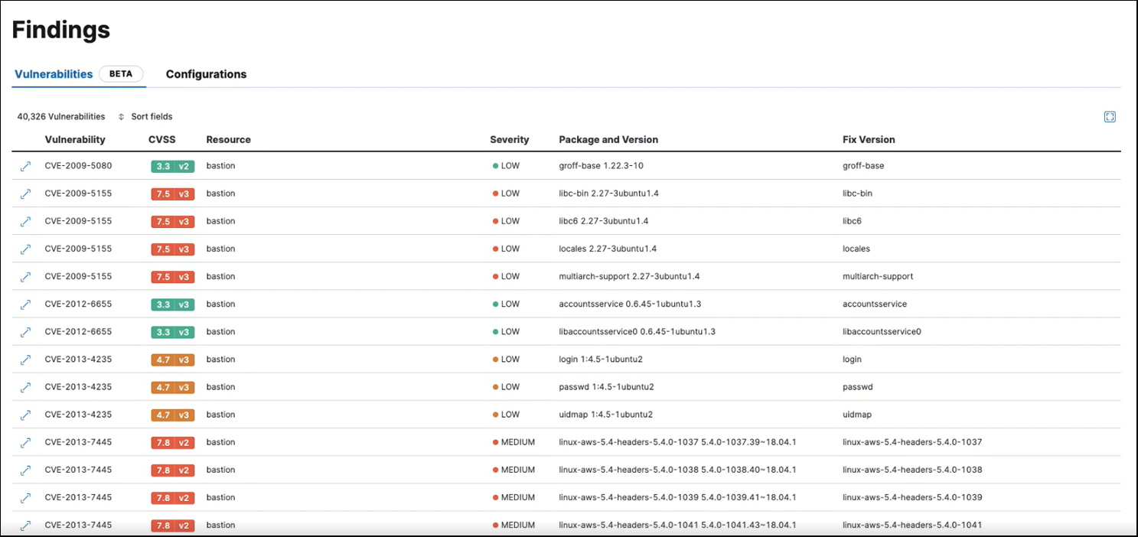Open the arrow for the login 1:4.5-1ubuntu2 row

click(x=25, y=359)
